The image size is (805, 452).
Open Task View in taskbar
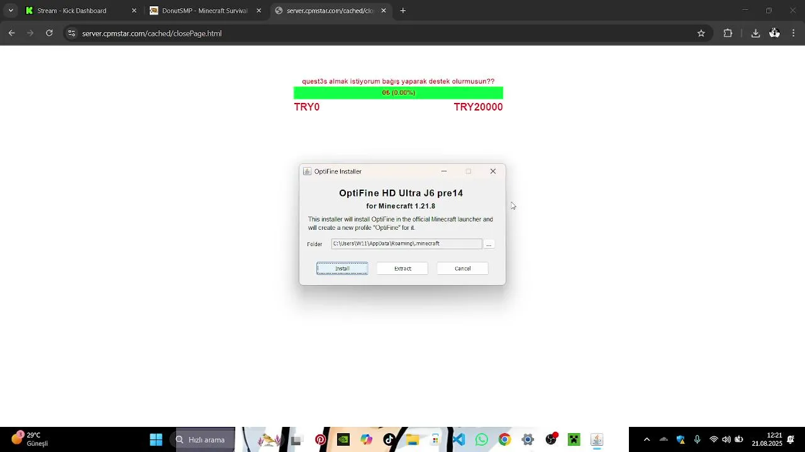click(x=296, y=439)
